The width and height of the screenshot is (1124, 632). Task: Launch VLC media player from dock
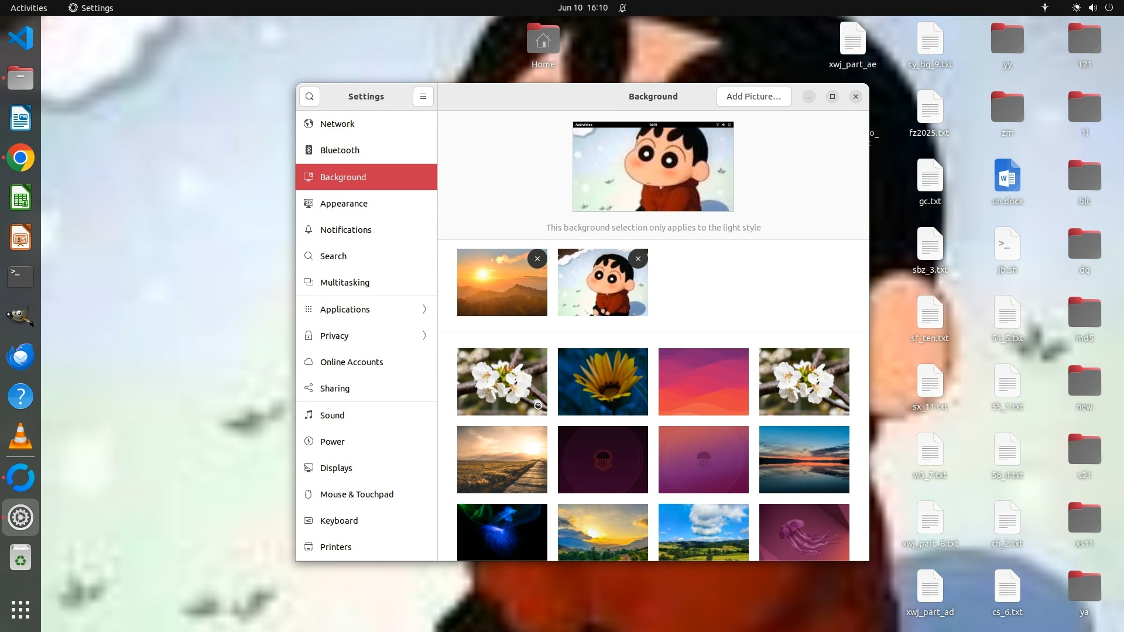(20, 437)
